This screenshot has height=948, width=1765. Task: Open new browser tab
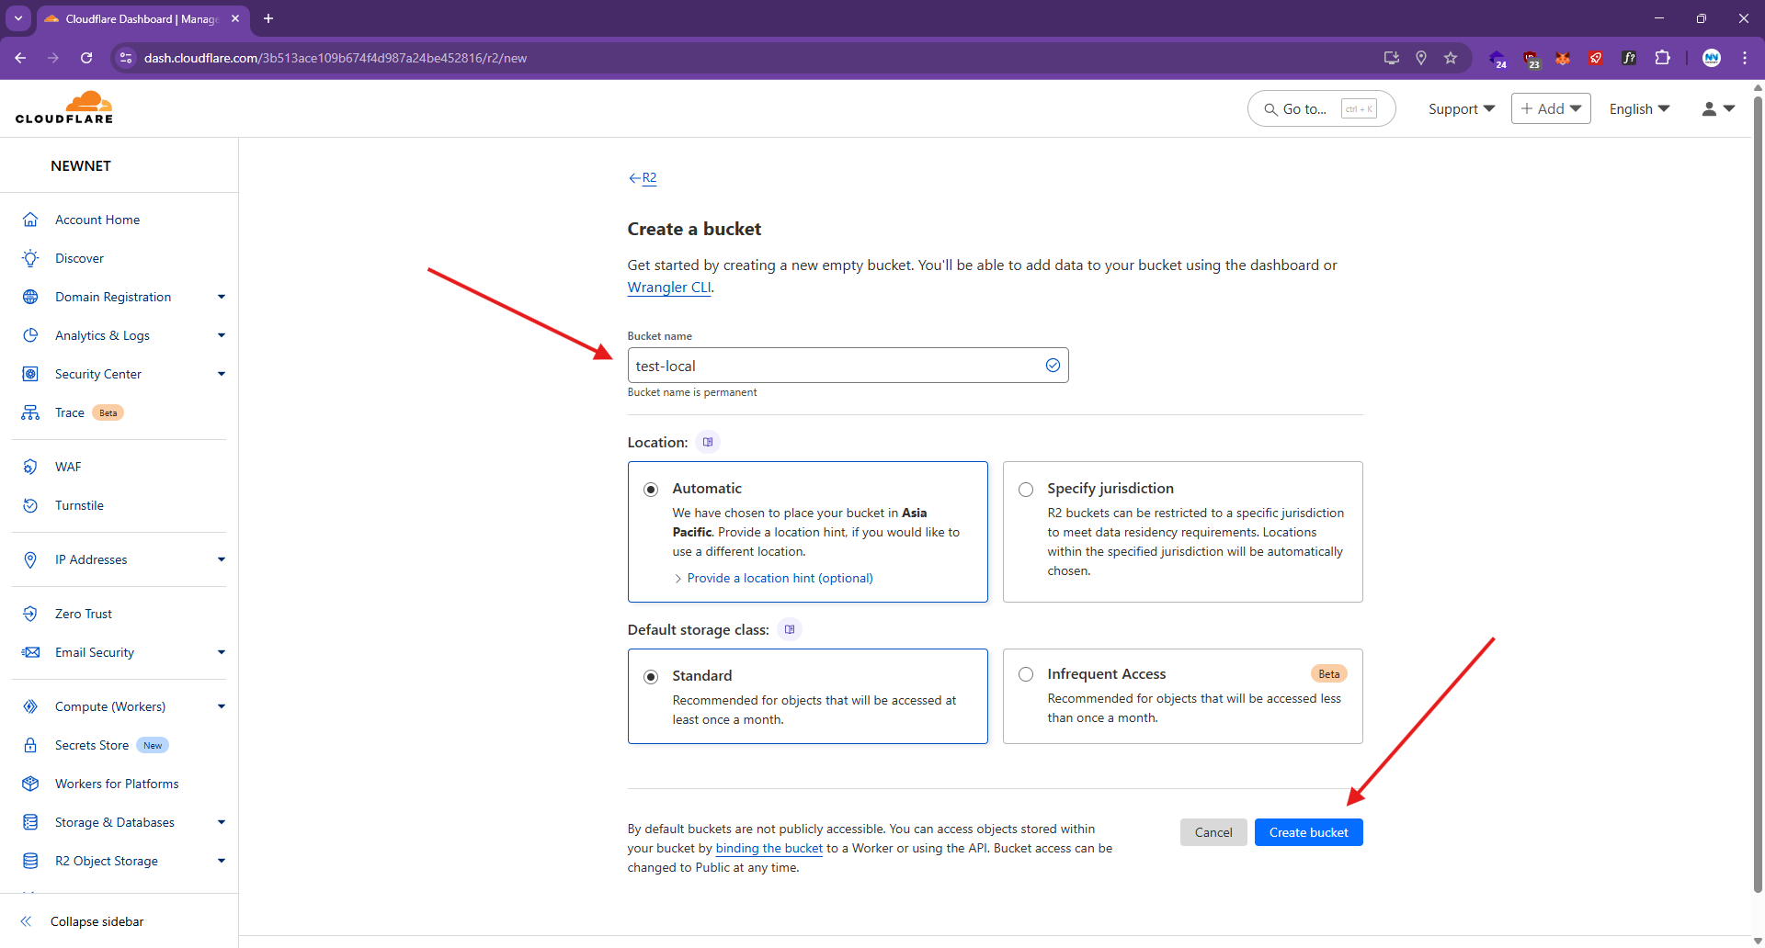click(x=268, y=18)
